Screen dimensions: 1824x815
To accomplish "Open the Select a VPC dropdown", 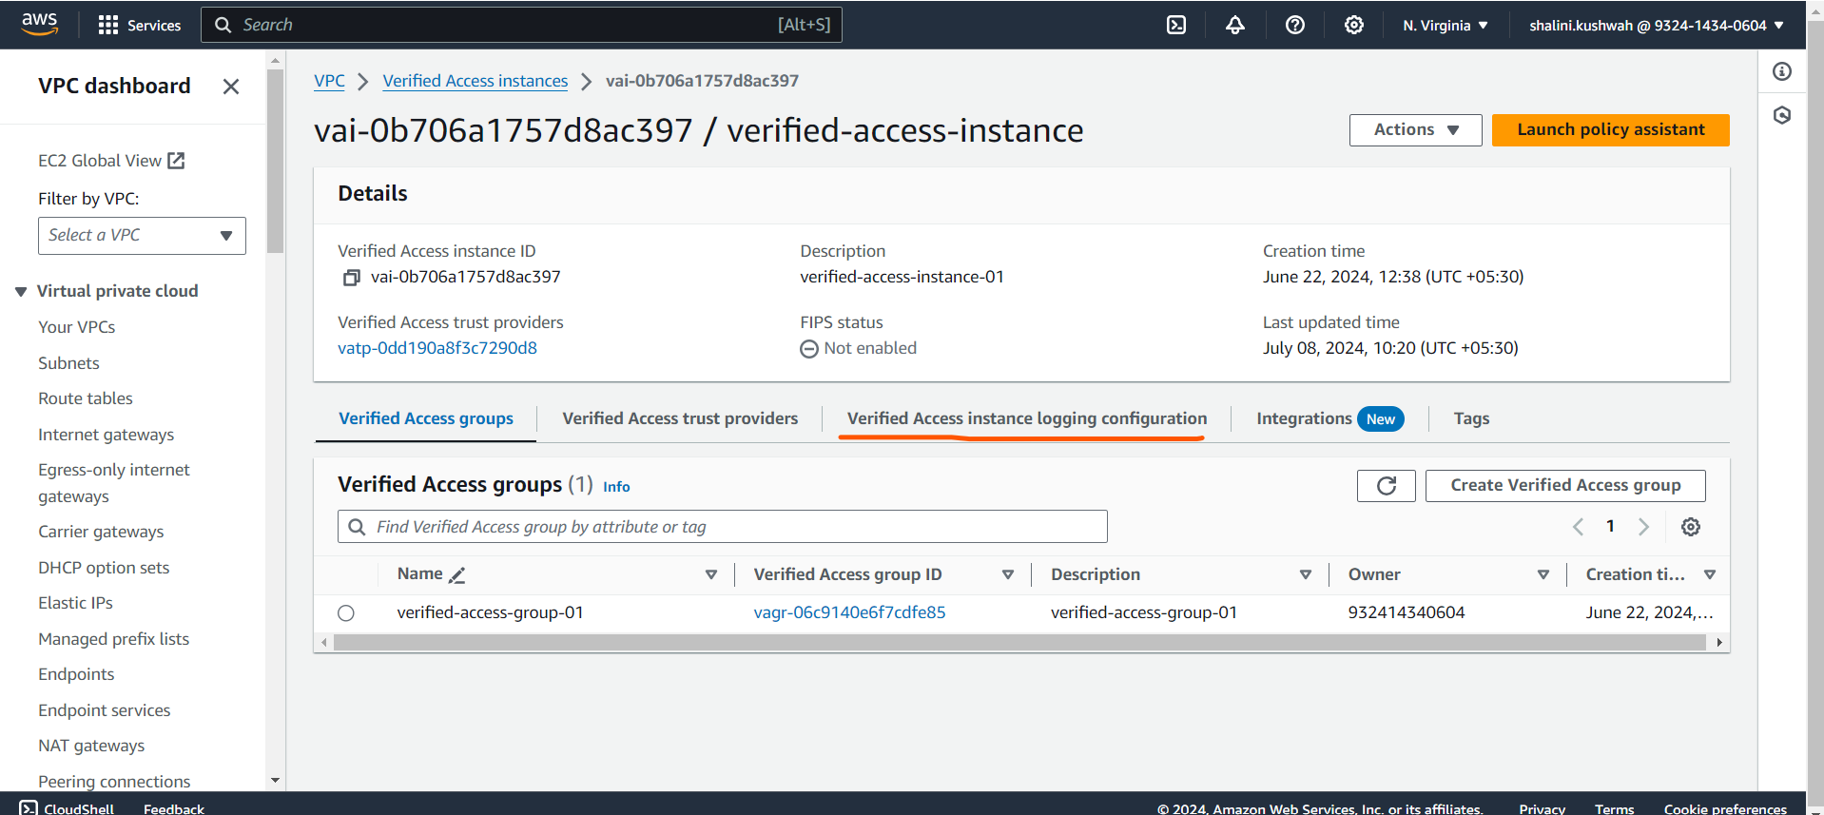I will [x=142, y=236].
